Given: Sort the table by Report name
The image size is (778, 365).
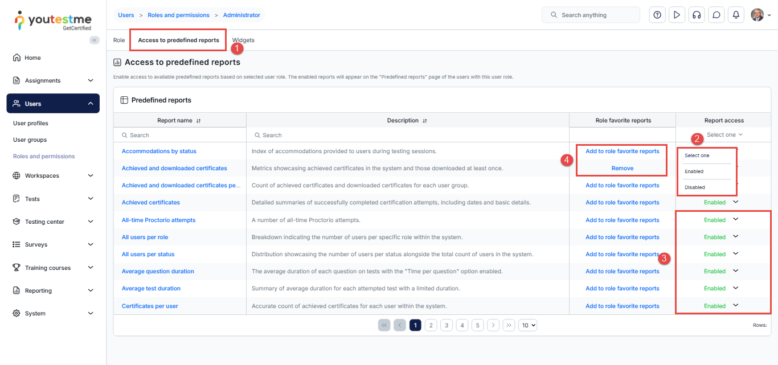Looking at the screenshot, I should [198, 121].
